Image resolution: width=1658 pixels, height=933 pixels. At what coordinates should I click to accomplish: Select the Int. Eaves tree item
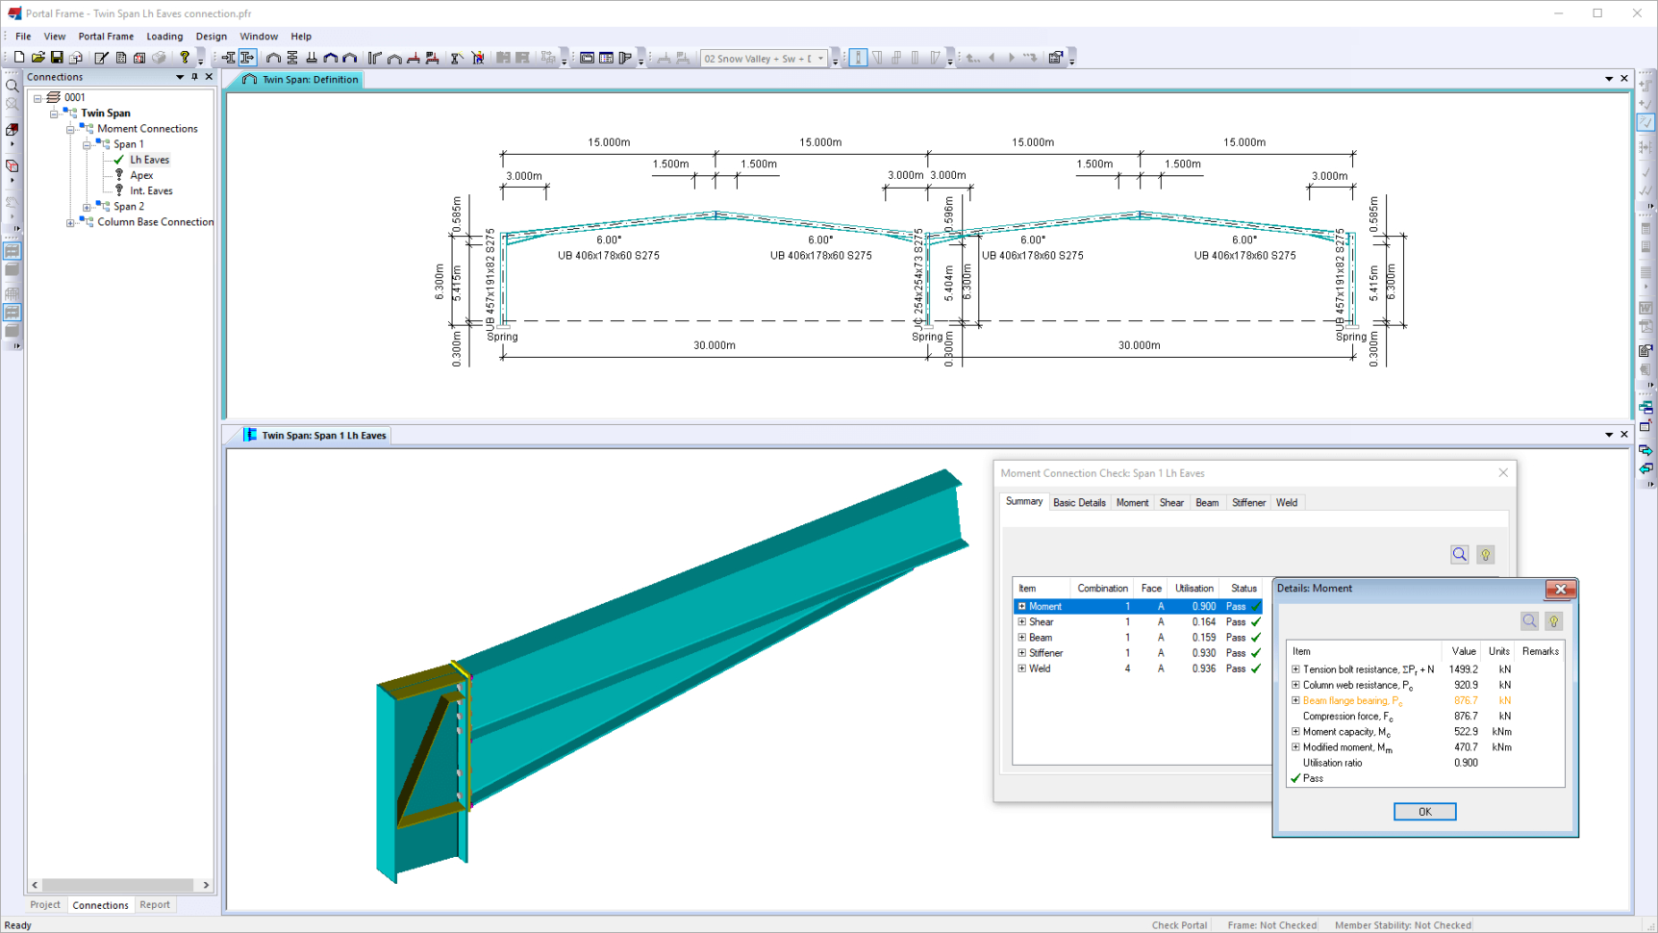click(x=151, y=190)
